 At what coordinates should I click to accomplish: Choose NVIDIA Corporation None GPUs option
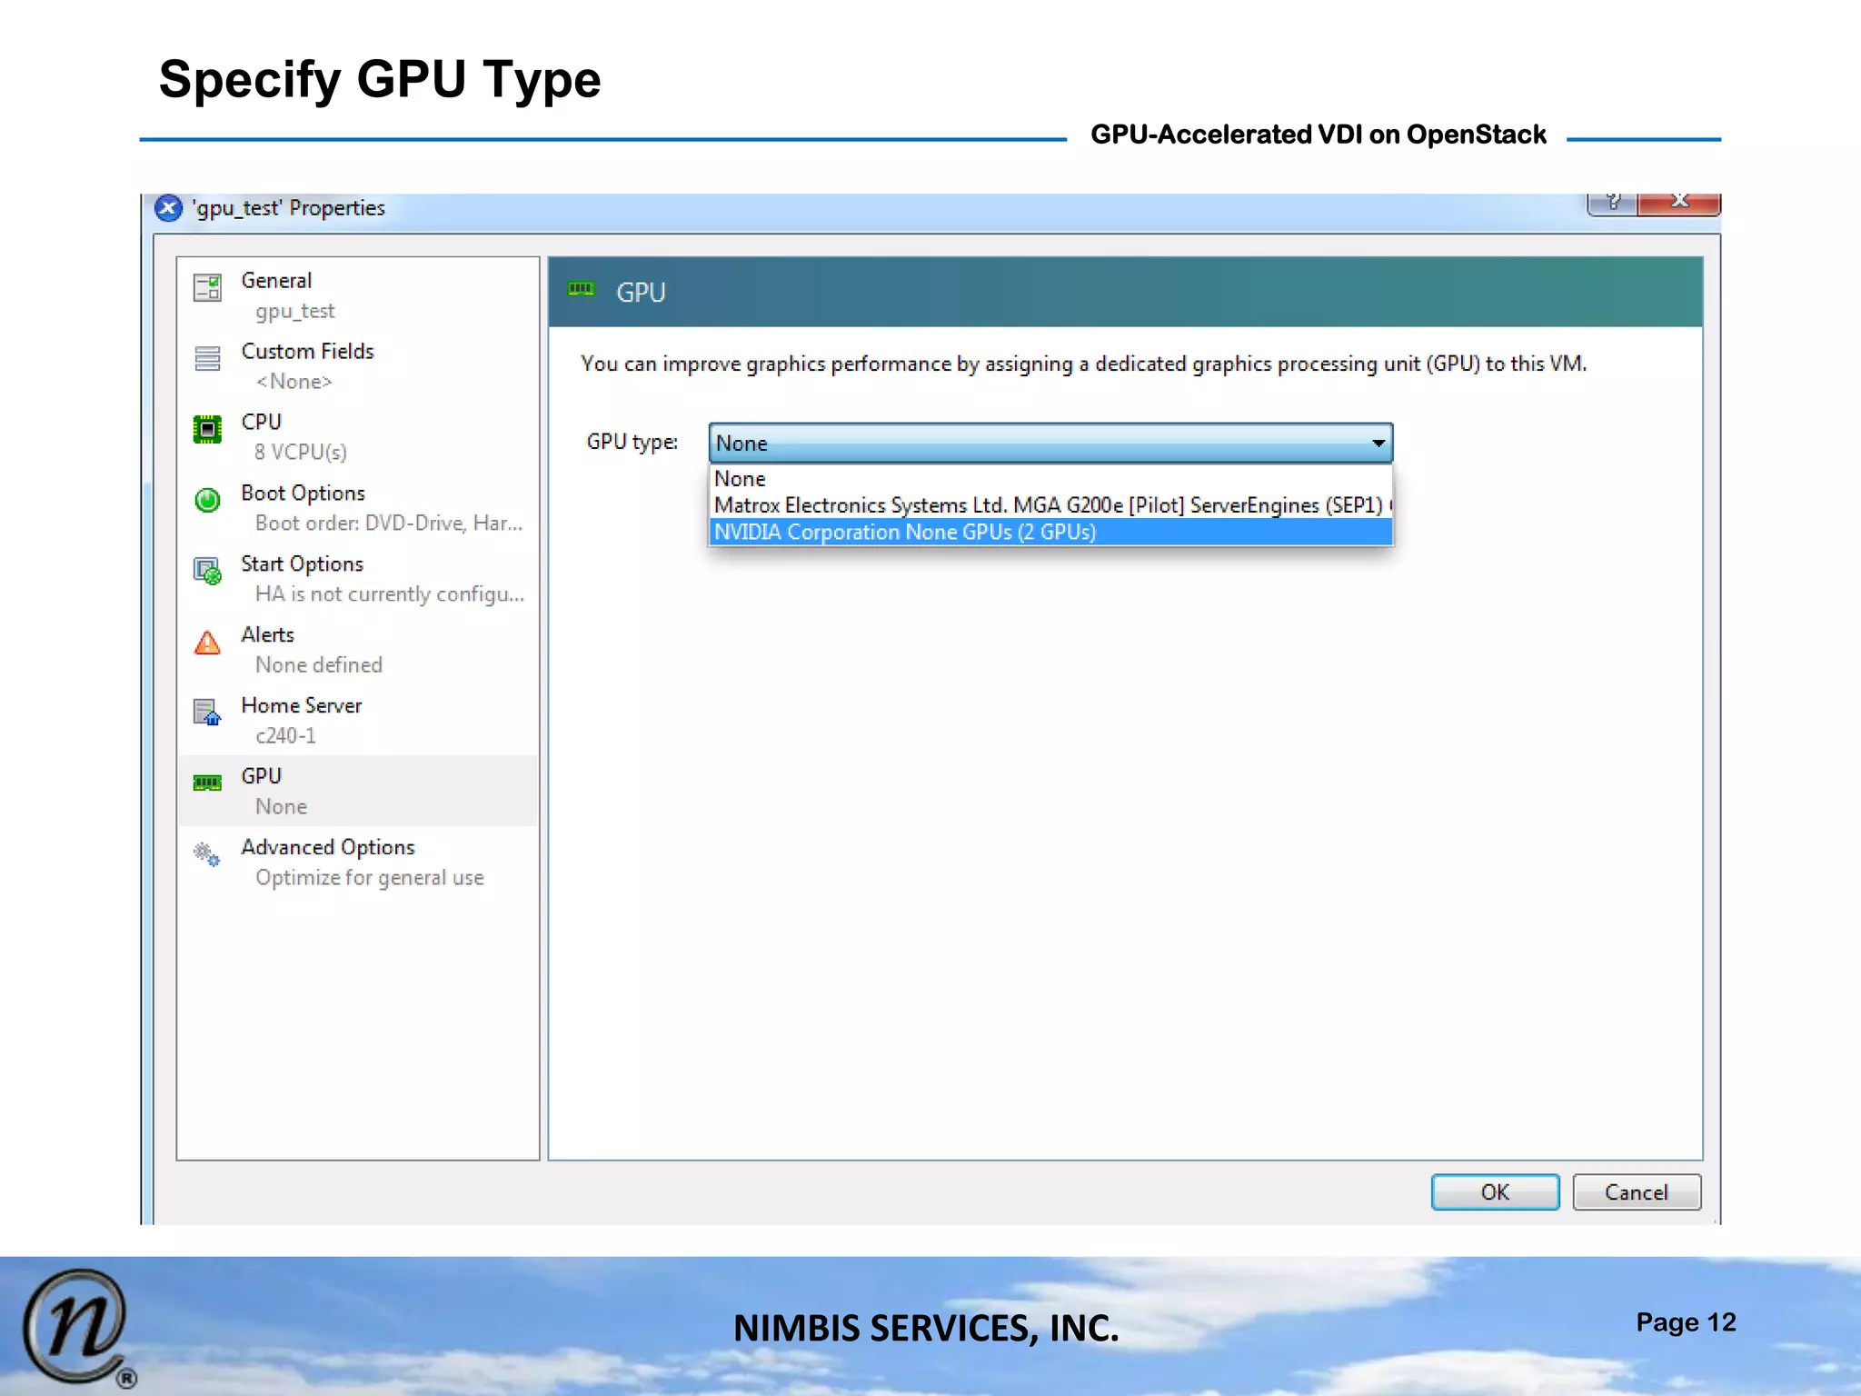(x=1050, y=533)
